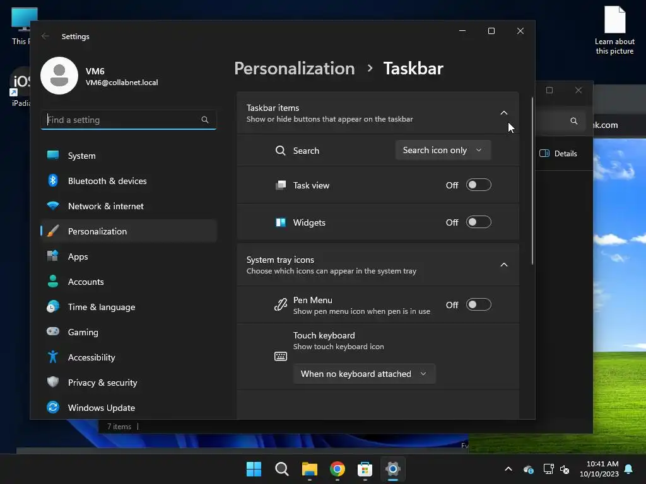
Task: Click the Privacy shield icon
Action: 53,382
